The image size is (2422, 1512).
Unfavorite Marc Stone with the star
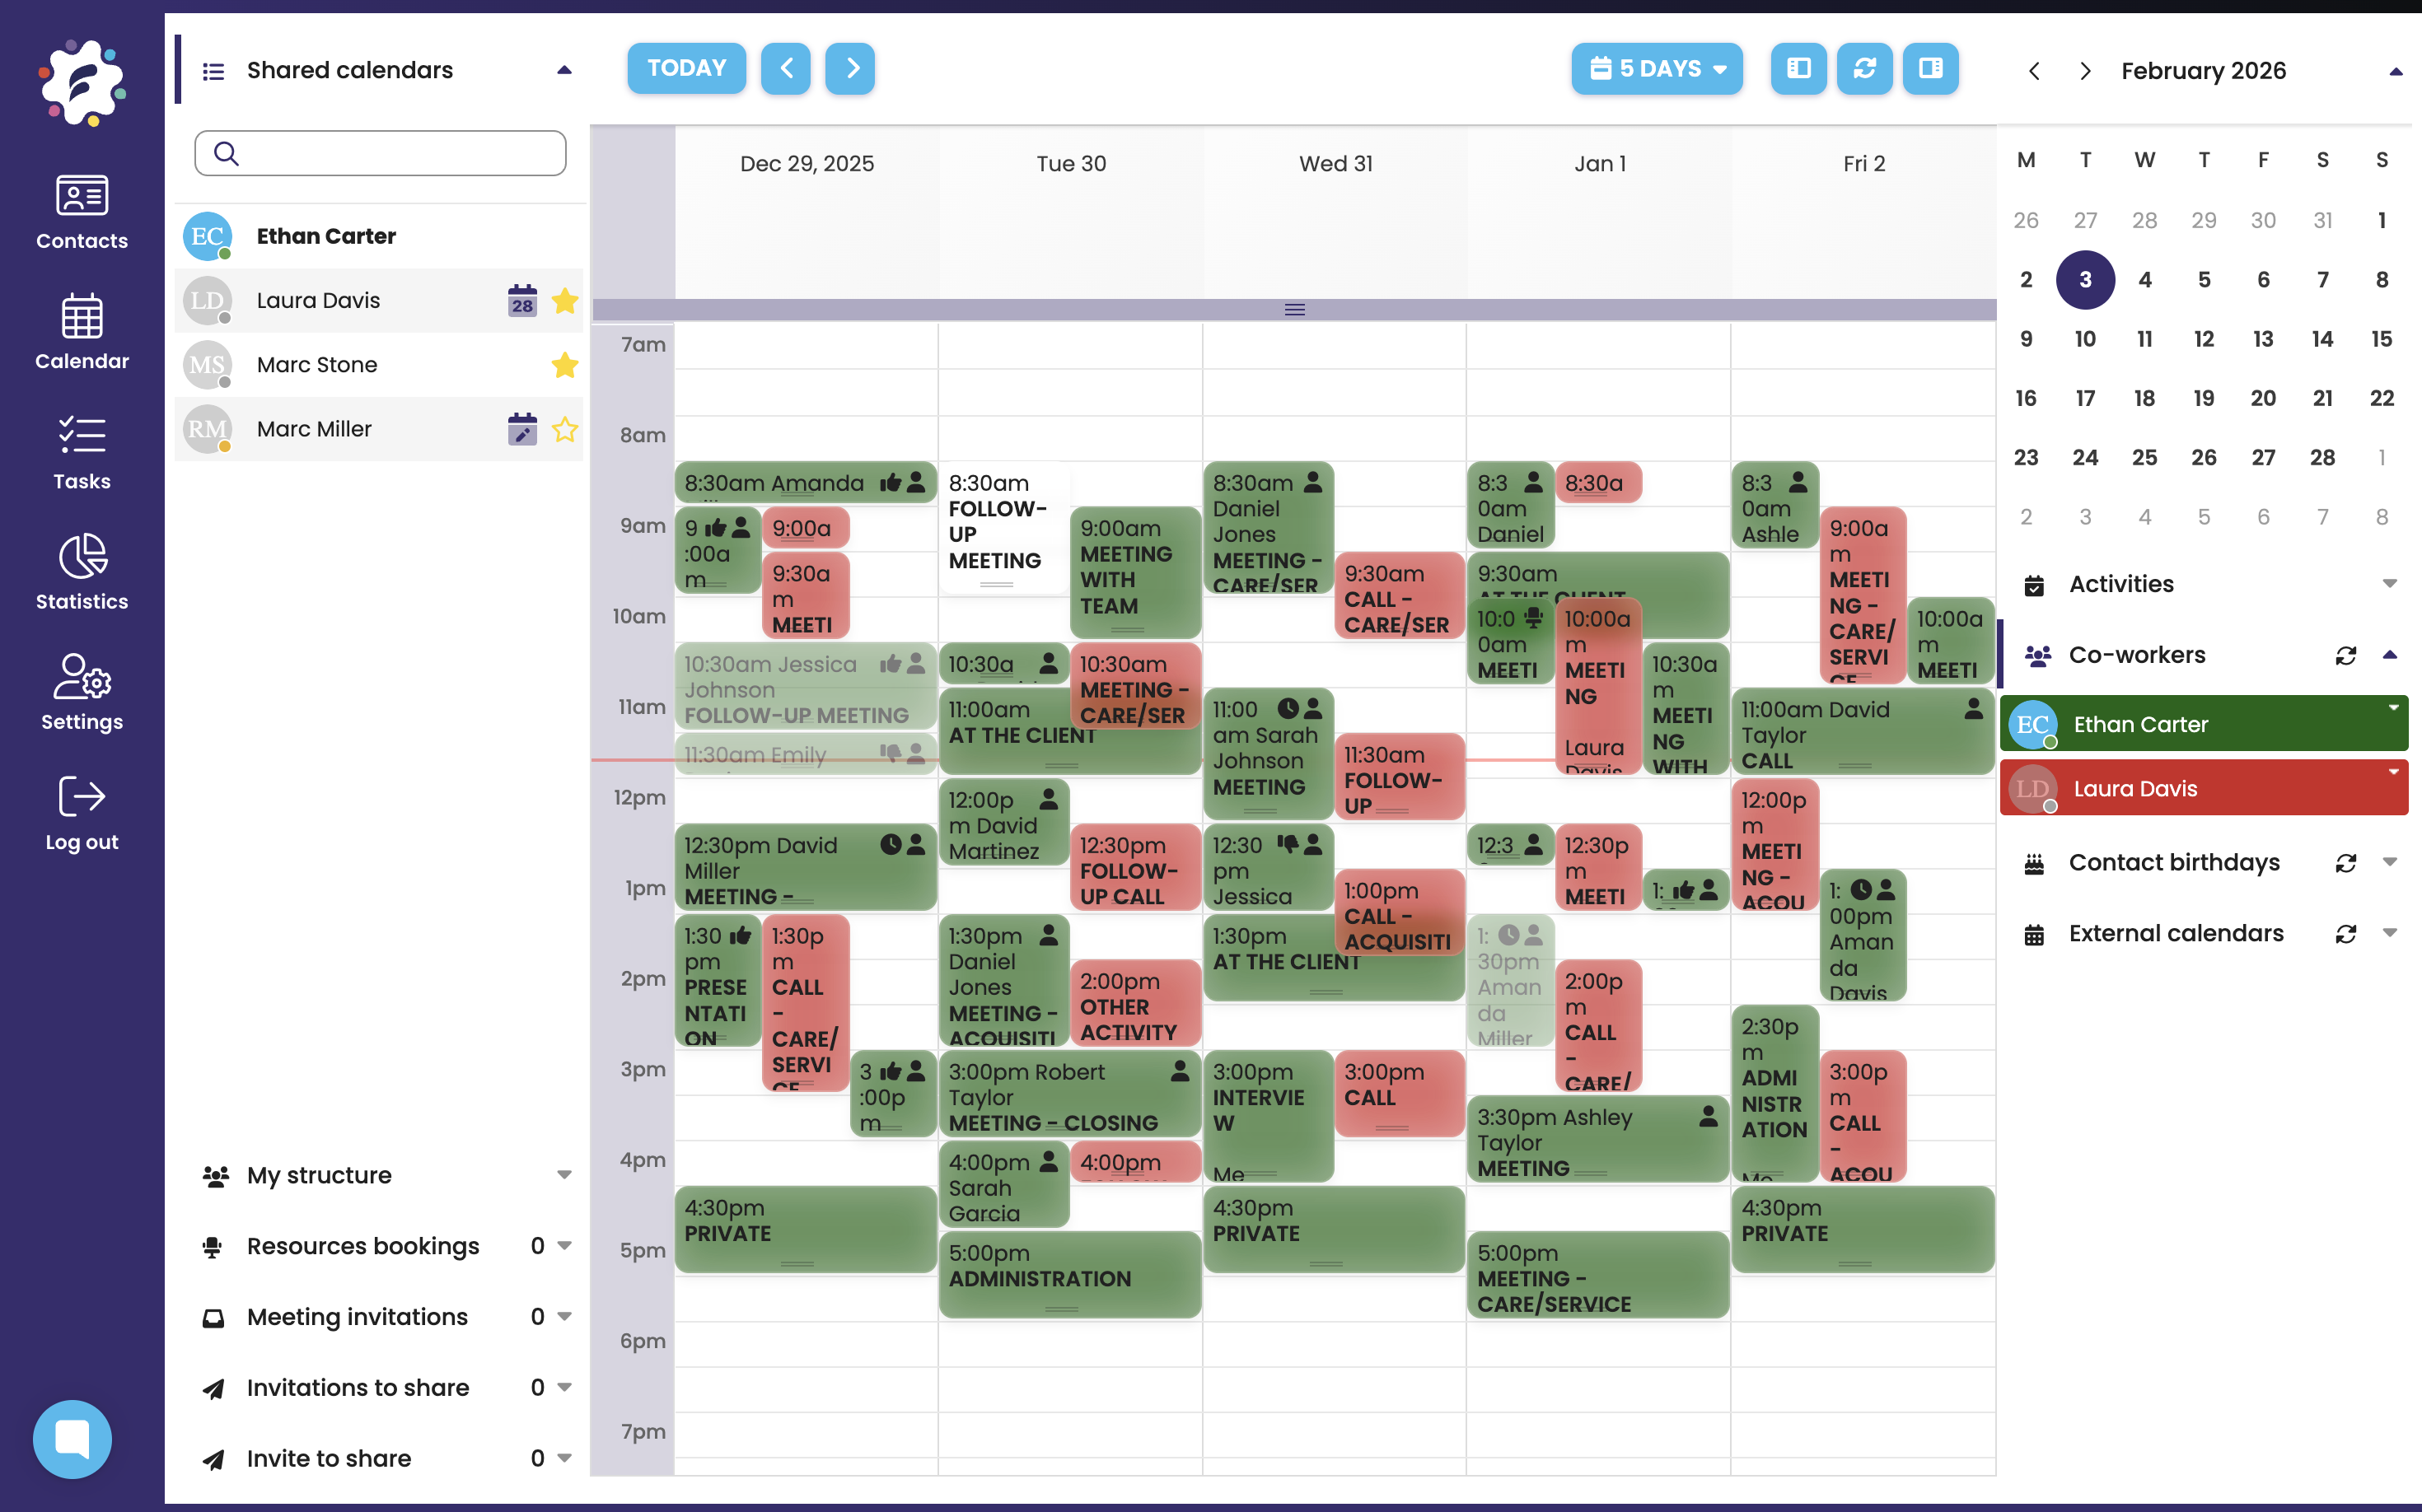565,365
